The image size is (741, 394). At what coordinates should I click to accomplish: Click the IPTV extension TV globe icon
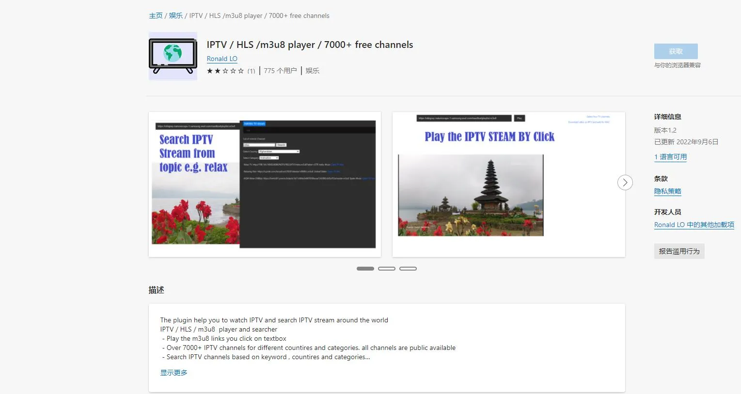[173, 56]
